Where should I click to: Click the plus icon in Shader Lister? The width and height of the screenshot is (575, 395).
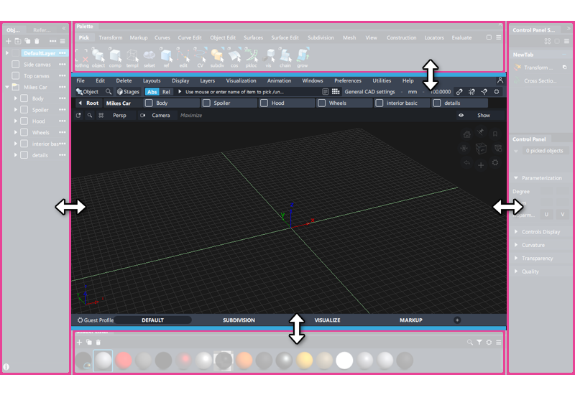(x=79, y=343)
